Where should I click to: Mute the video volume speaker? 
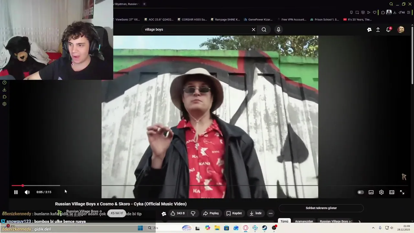(x=27, y=192)
